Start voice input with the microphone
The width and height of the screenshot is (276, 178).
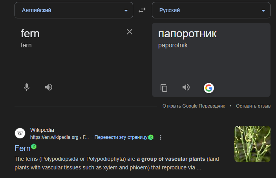[x=27, y=87]
